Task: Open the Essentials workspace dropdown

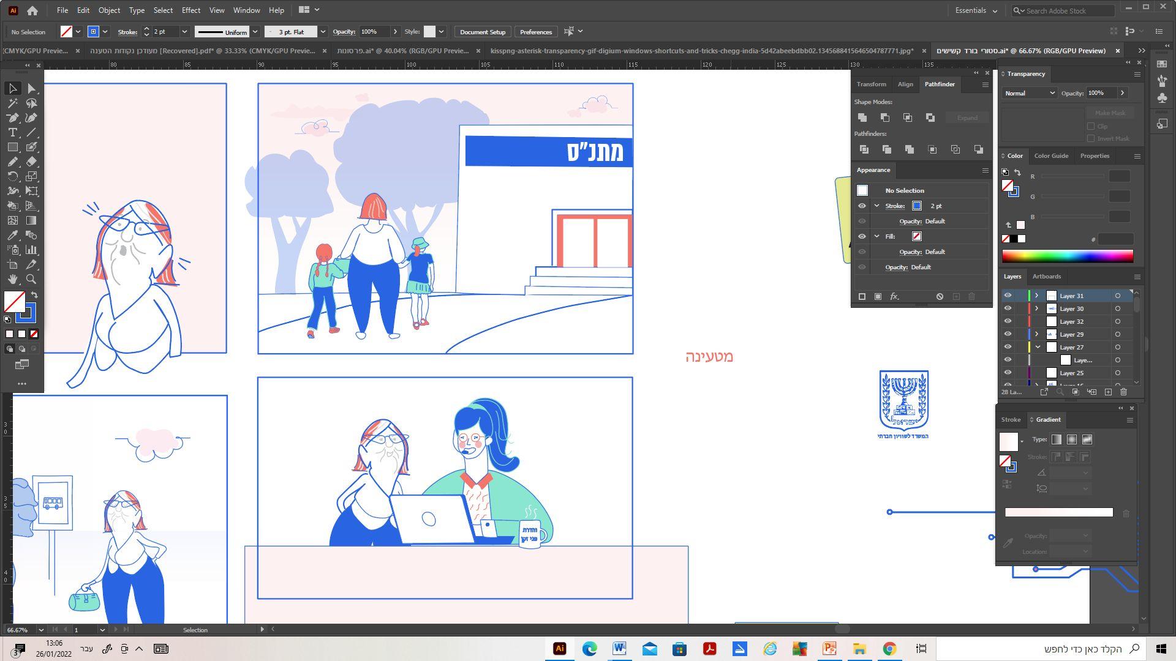Action: pyautogui.click(x=976, y=10)
